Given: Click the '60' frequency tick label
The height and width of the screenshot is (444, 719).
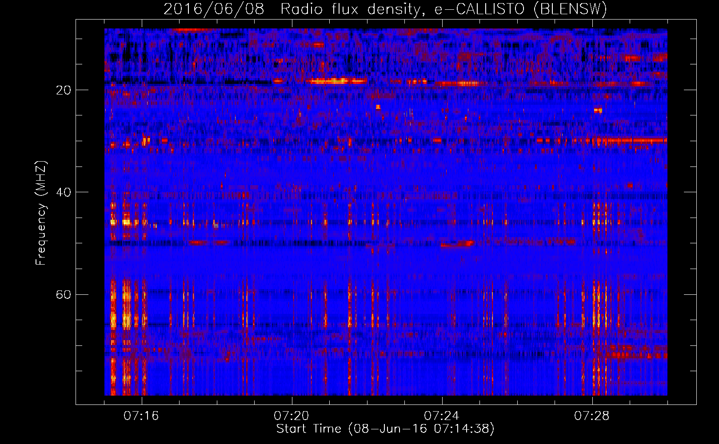Looking at the screenshot, I should click(64, 294).
